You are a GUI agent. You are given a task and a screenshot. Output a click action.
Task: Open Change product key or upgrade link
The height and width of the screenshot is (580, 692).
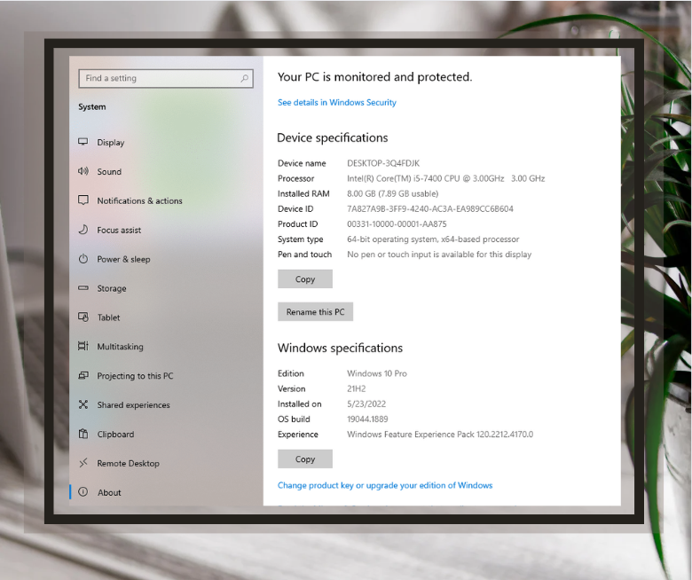click(x=385, y=485)
